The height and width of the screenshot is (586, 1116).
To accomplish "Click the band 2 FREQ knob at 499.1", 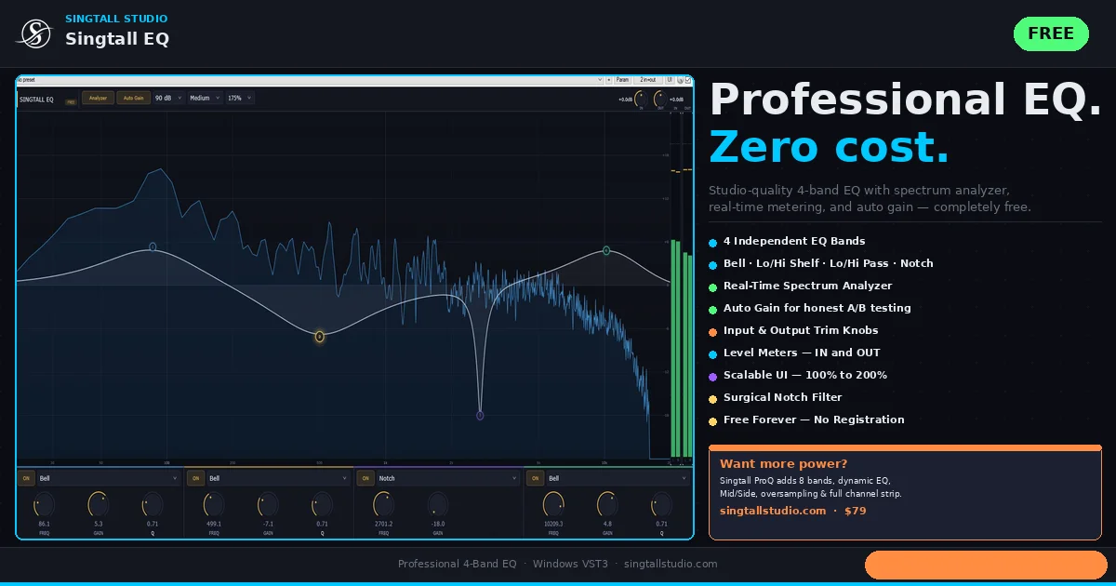I will click(x=214, y=505).
